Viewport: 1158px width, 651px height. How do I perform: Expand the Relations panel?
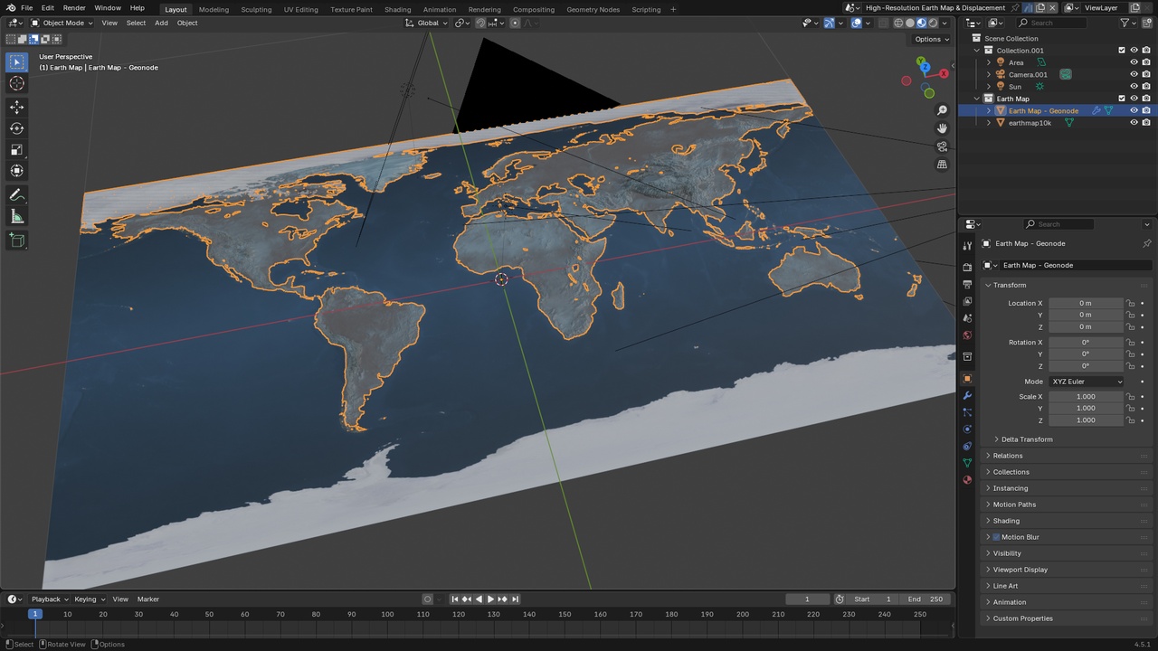(1007, 456)
